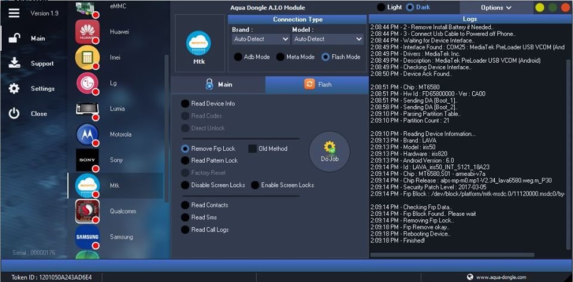573x282 pixels.
Task: Open Settings in the left sidebar
Action: tap(43, 89)
